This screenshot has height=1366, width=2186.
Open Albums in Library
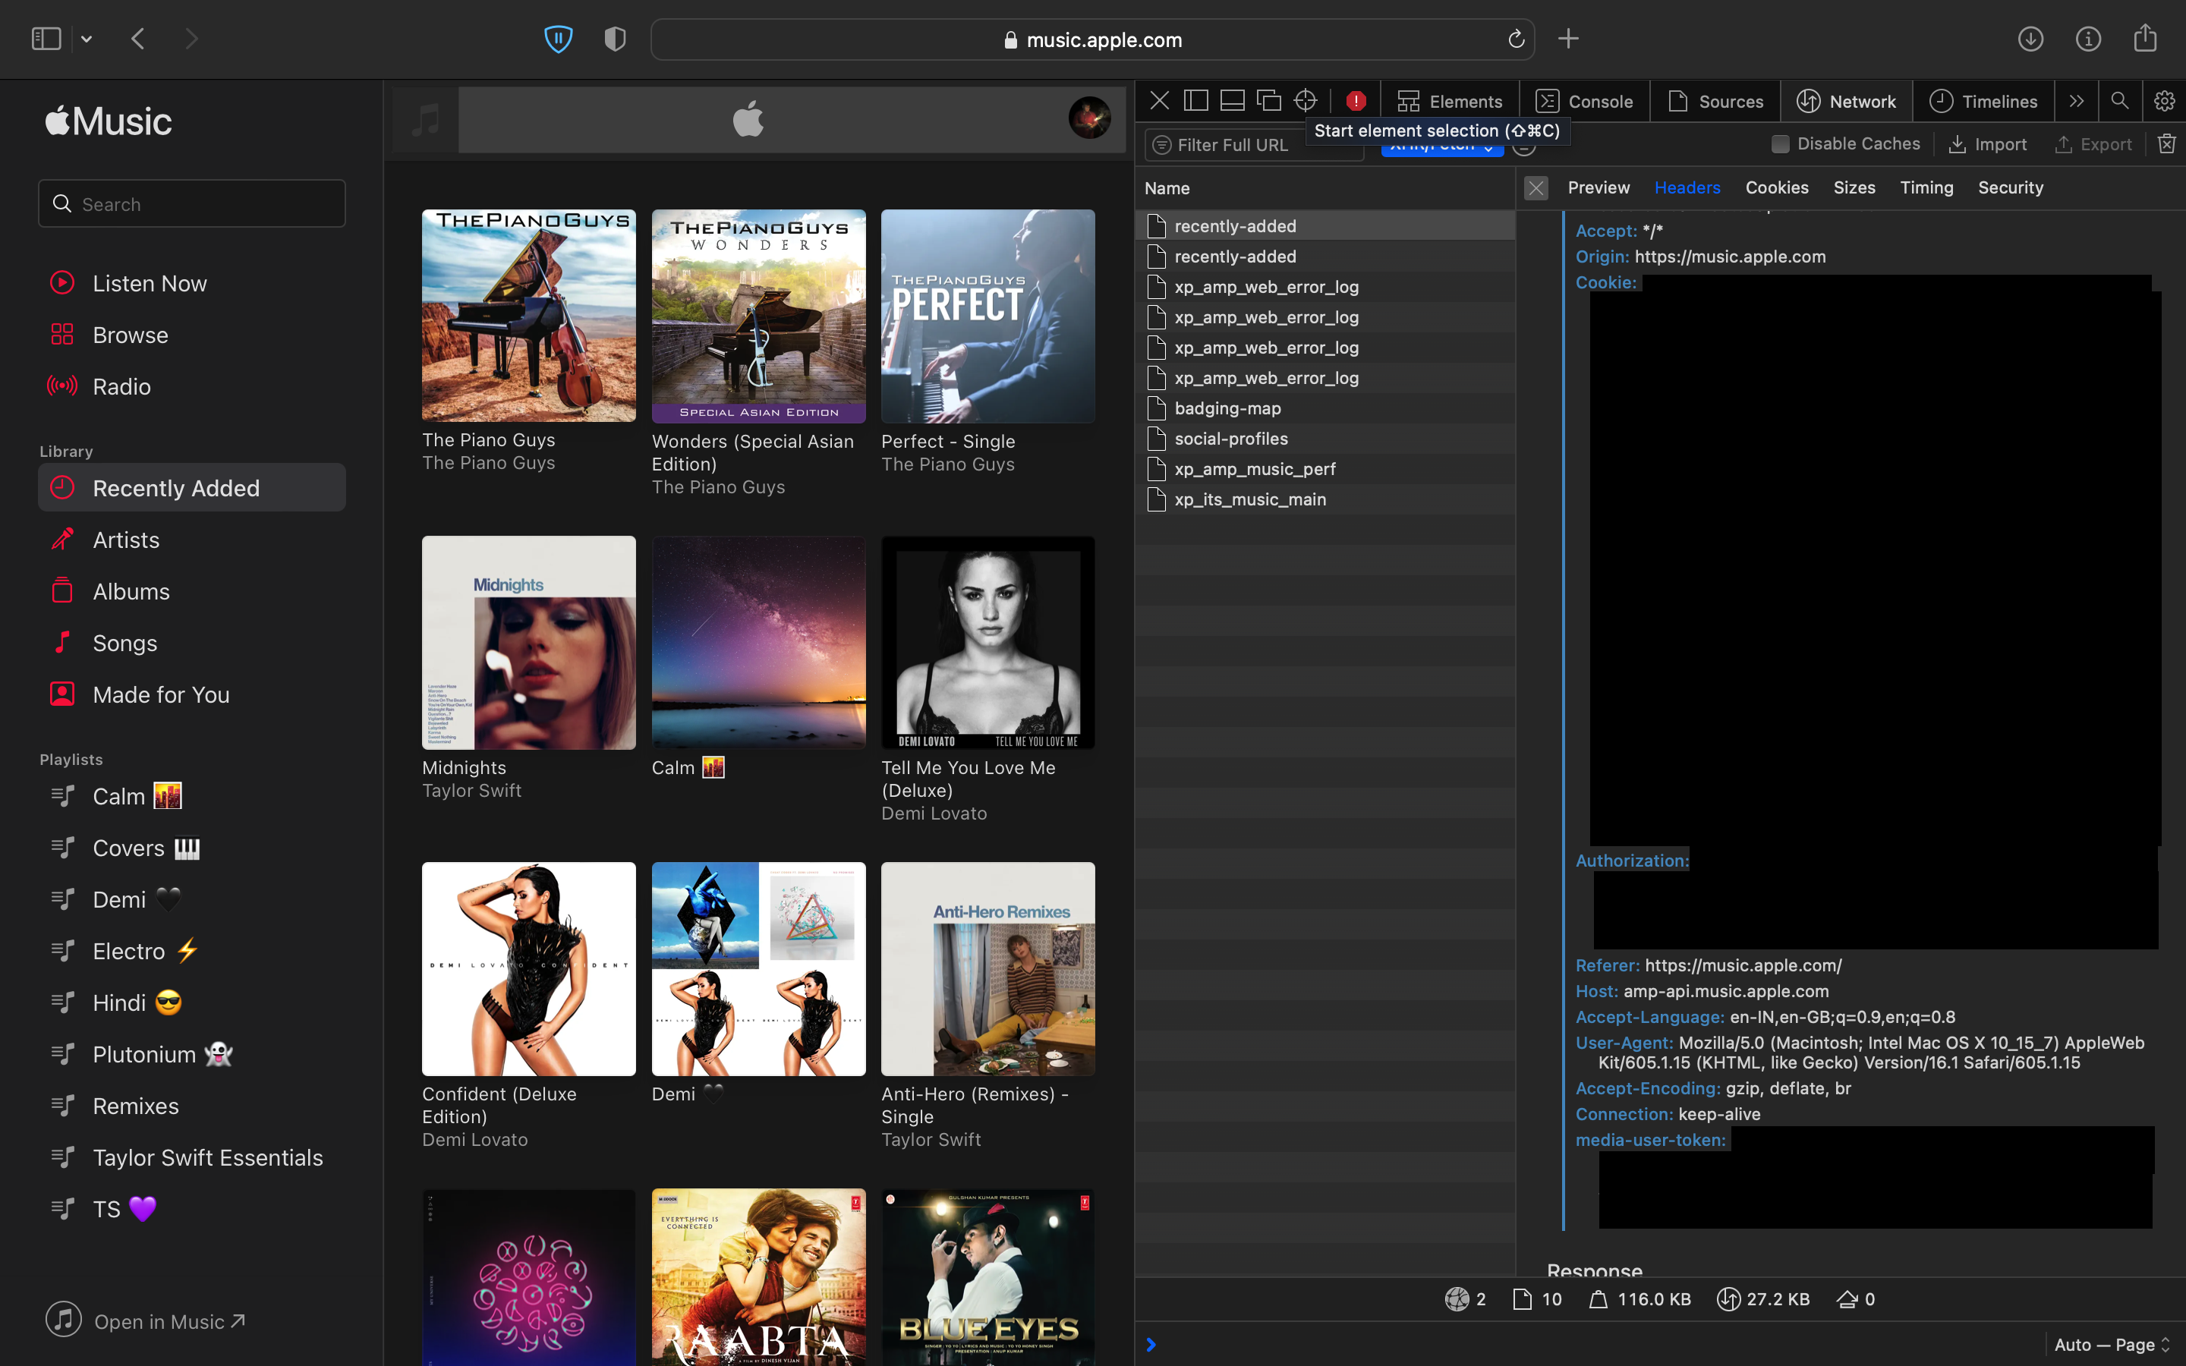(131, 591)
